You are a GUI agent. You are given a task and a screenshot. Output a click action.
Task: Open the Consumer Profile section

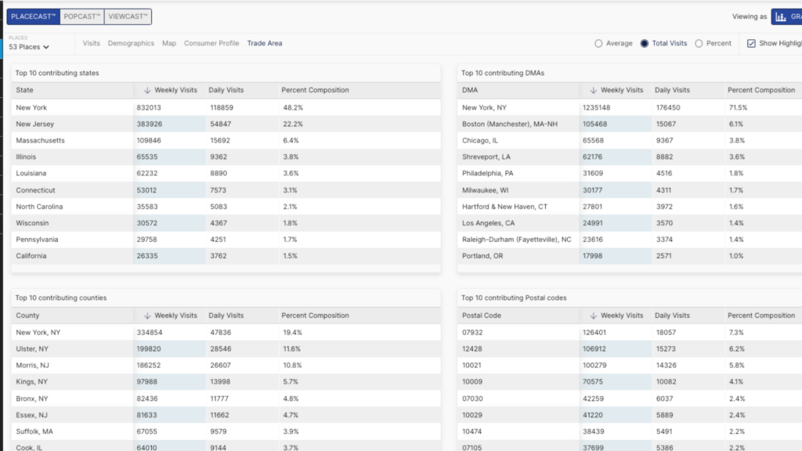point(211,43)
